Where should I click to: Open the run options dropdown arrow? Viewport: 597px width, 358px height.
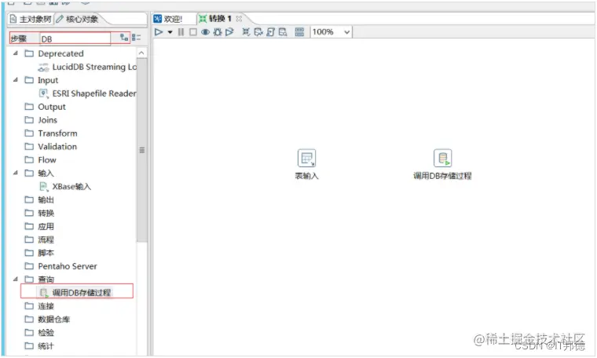(170, 32)
